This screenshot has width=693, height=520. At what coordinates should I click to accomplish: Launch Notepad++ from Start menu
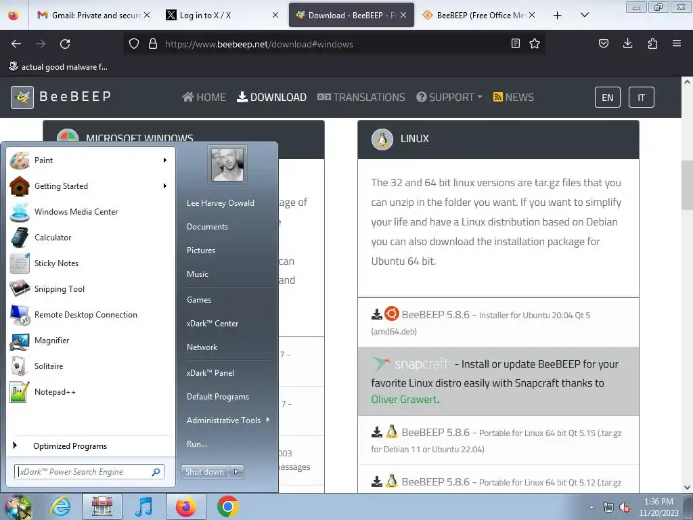[90, 392]
